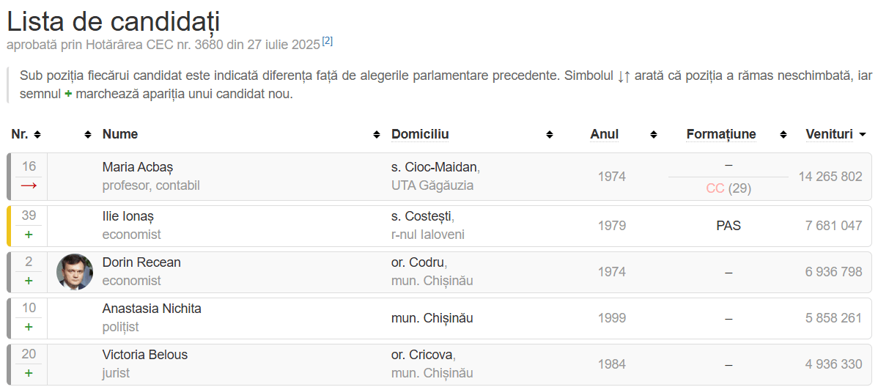Open or. Cricova locality link
Image resolution: width=889 pixels, height=387 pixels.
coord(422,355)
